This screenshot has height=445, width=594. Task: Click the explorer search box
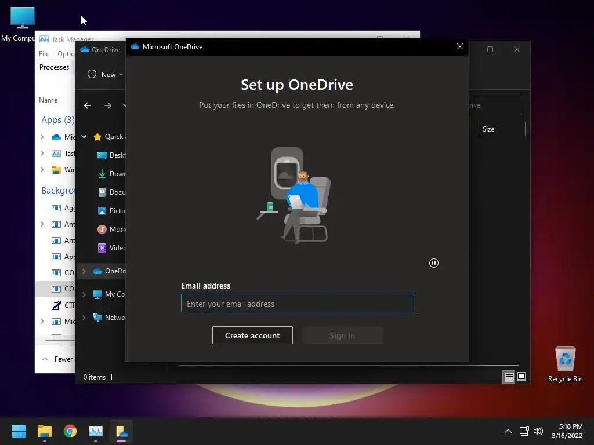point(496,105)
